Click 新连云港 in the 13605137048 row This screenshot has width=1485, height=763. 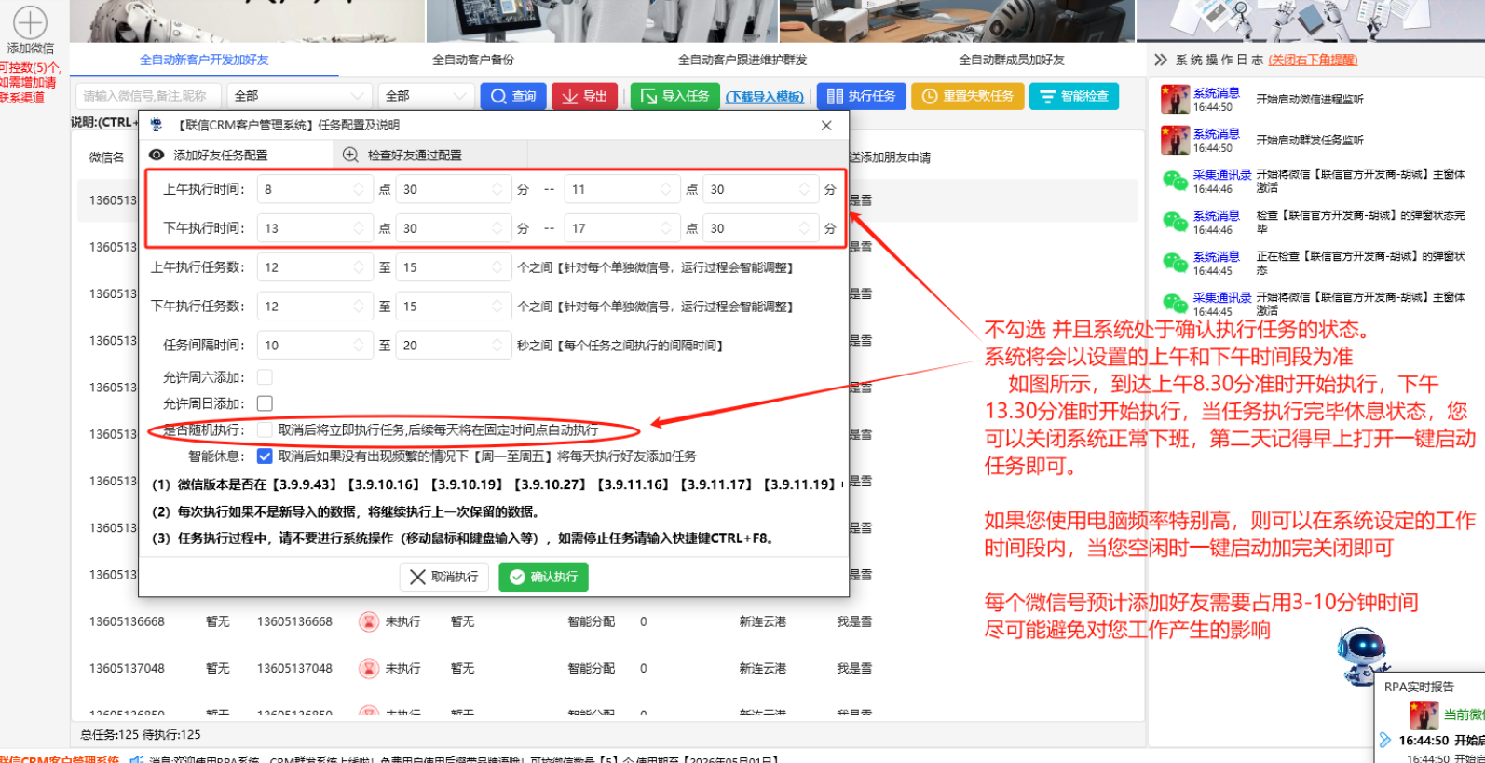coord(763,668)
